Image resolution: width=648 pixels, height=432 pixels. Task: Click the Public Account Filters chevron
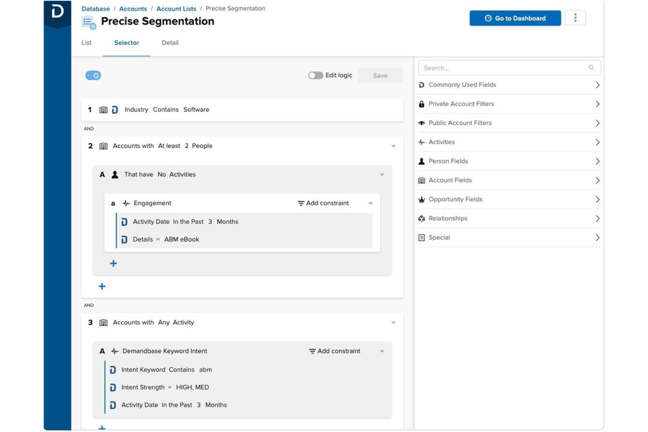597,123
